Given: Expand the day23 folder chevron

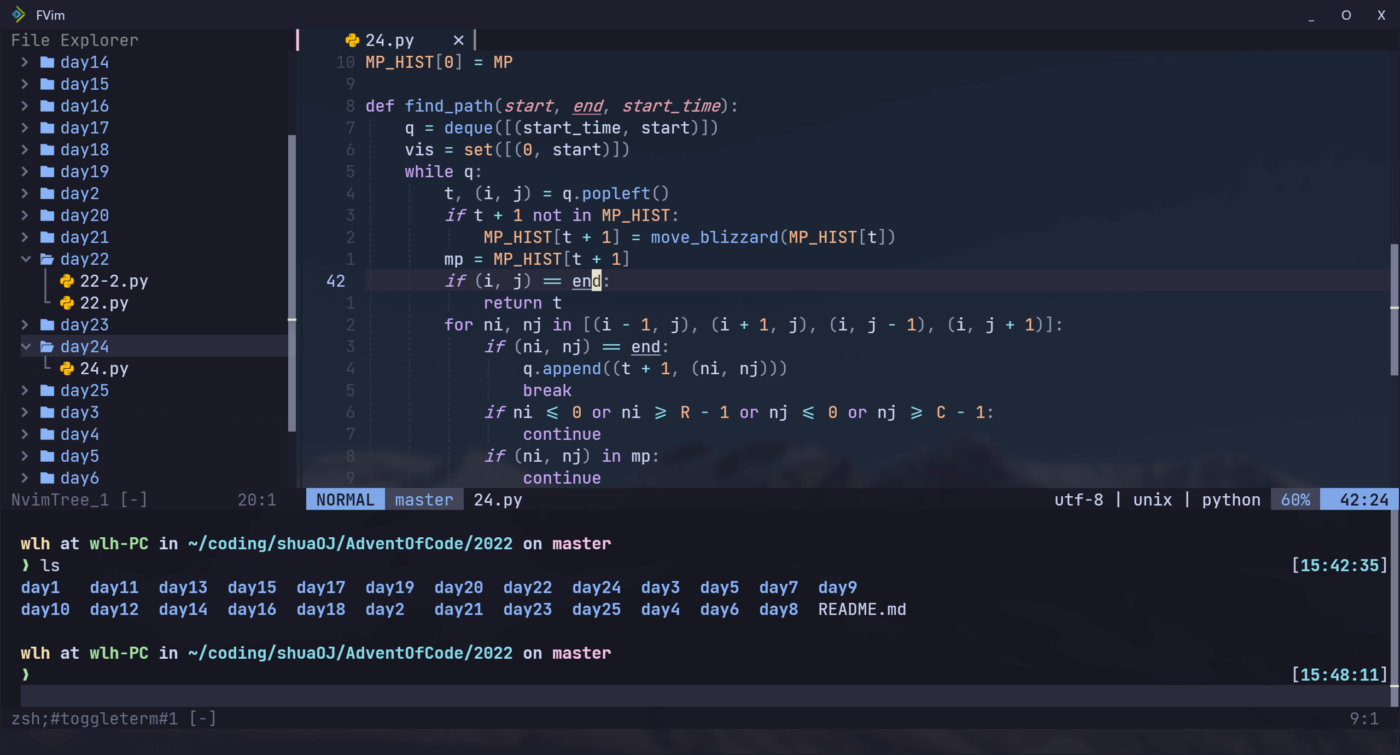Looking at the screenshot, I should (x=25, y=325).
